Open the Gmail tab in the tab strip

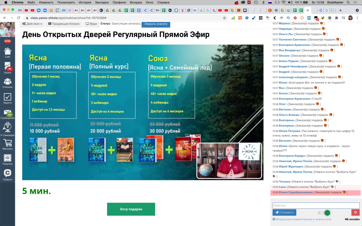point(20,10)
